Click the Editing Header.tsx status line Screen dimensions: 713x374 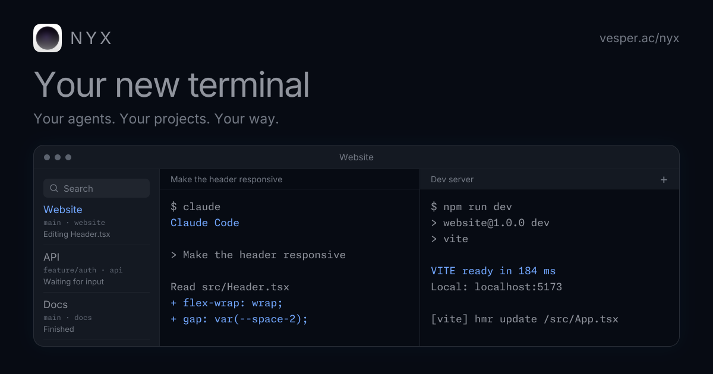click(77, 234)
